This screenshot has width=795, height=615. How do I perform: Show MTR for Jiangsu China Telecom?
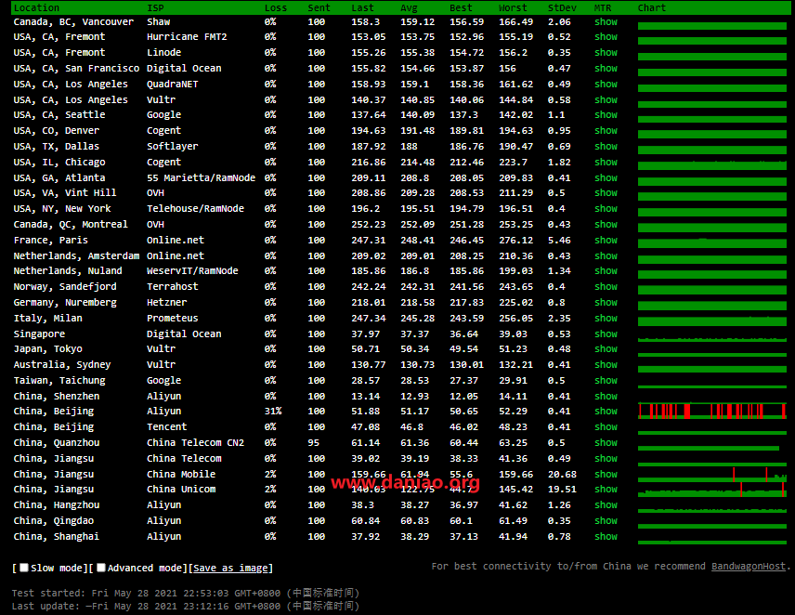click(x=606, y=458)
